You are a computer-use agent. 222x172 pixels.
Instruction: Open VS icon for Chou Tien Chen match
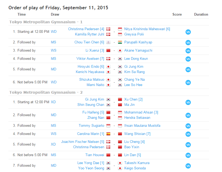pyautogui.click(x=188, y=43)
